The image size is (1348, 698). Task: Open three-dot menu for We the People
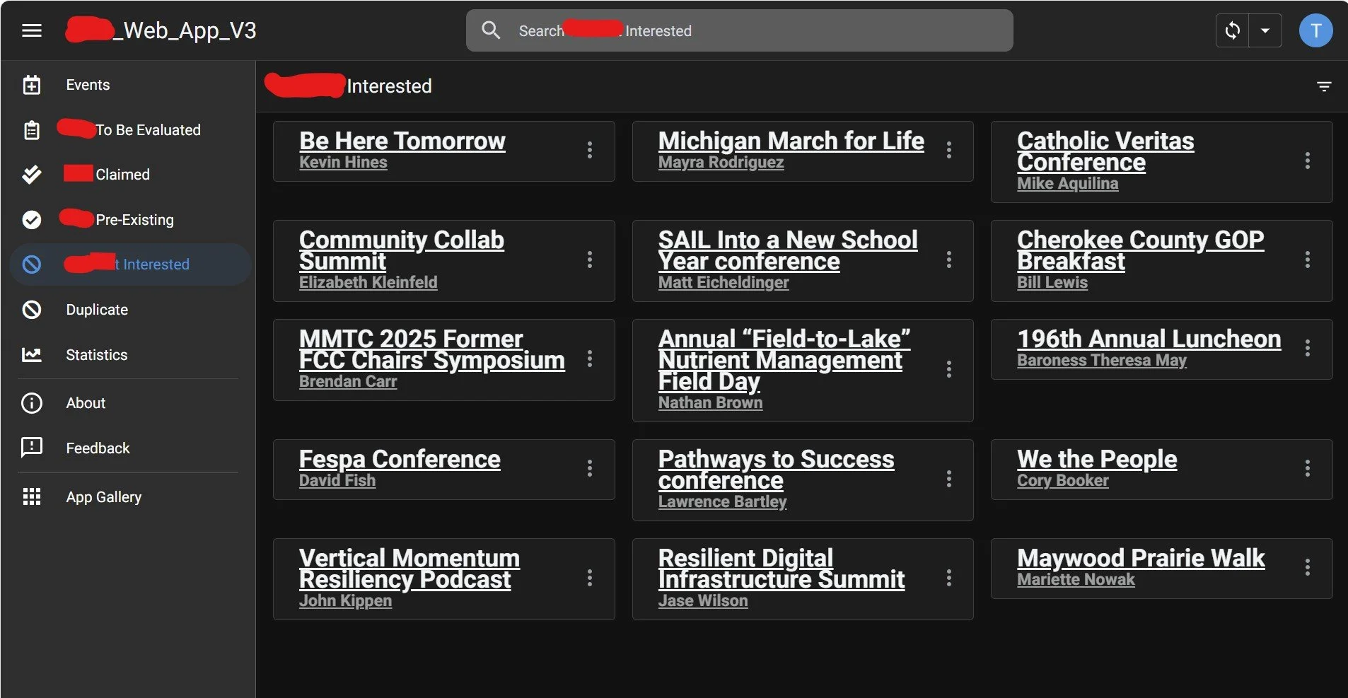pyautogui.click(x=1307, y=467)
